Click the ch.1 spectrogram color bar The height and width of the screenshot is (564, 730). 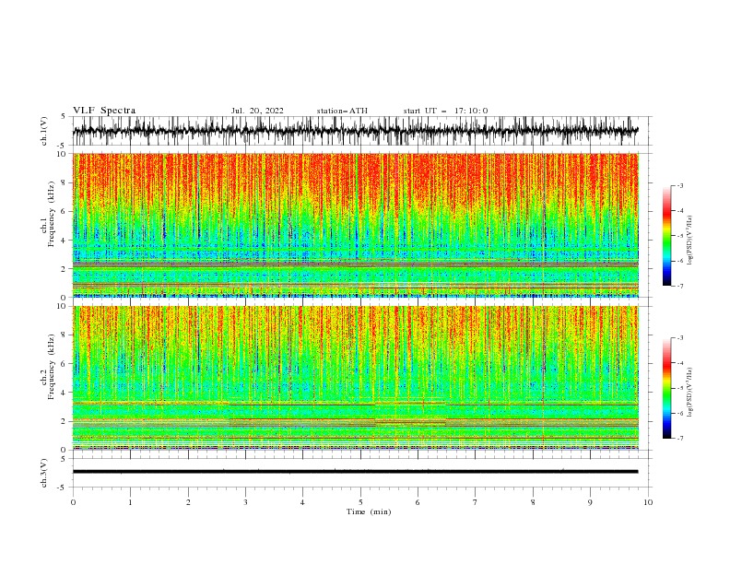[x=666, y=236]
